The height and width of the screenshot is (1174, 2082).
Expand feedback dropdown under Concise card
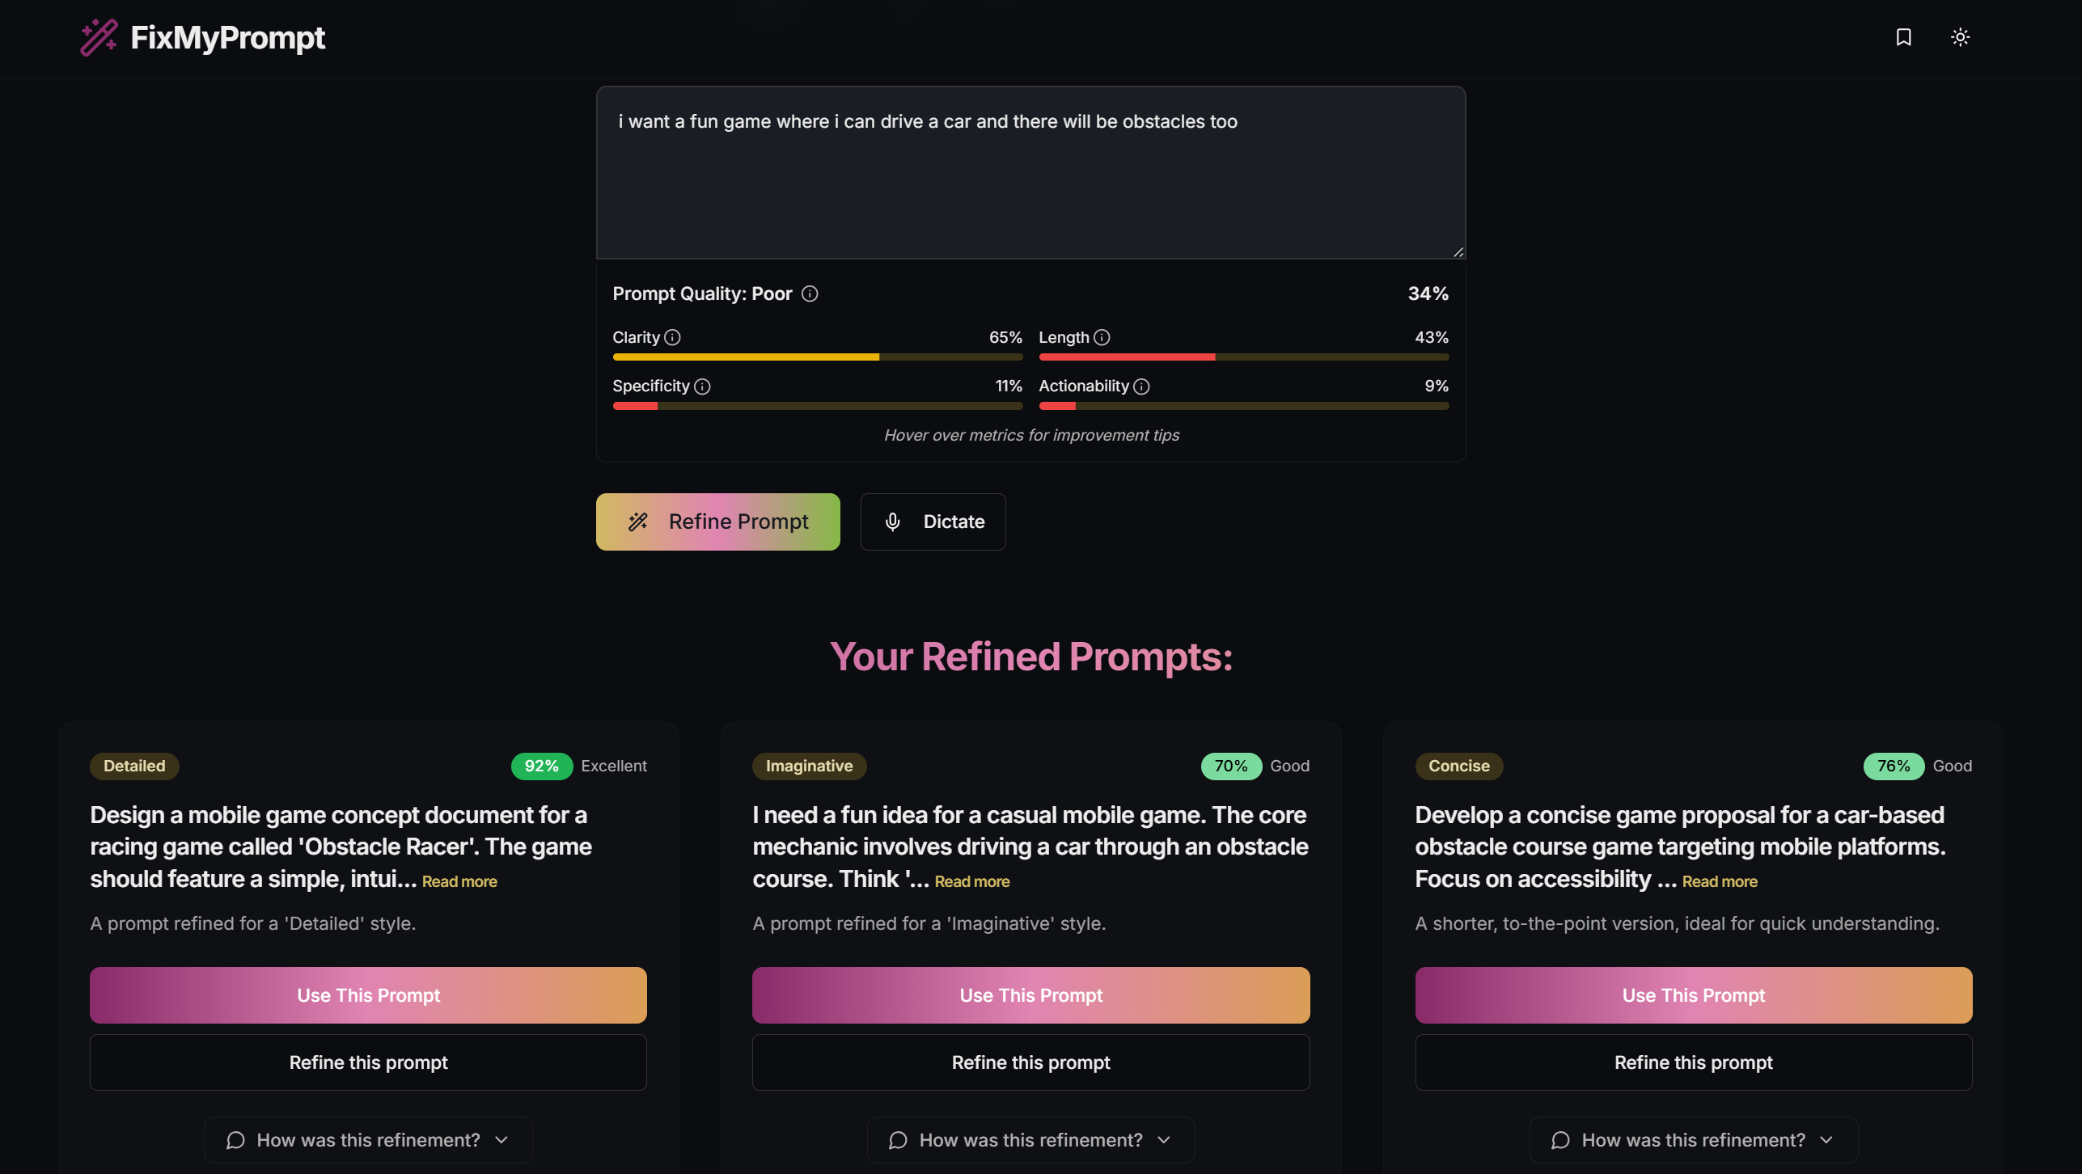tap(1693, 1140)
